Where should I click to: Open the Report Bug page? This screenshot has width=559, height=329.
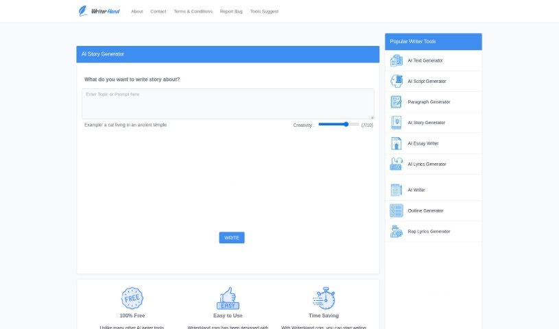[x=231, y=12]
